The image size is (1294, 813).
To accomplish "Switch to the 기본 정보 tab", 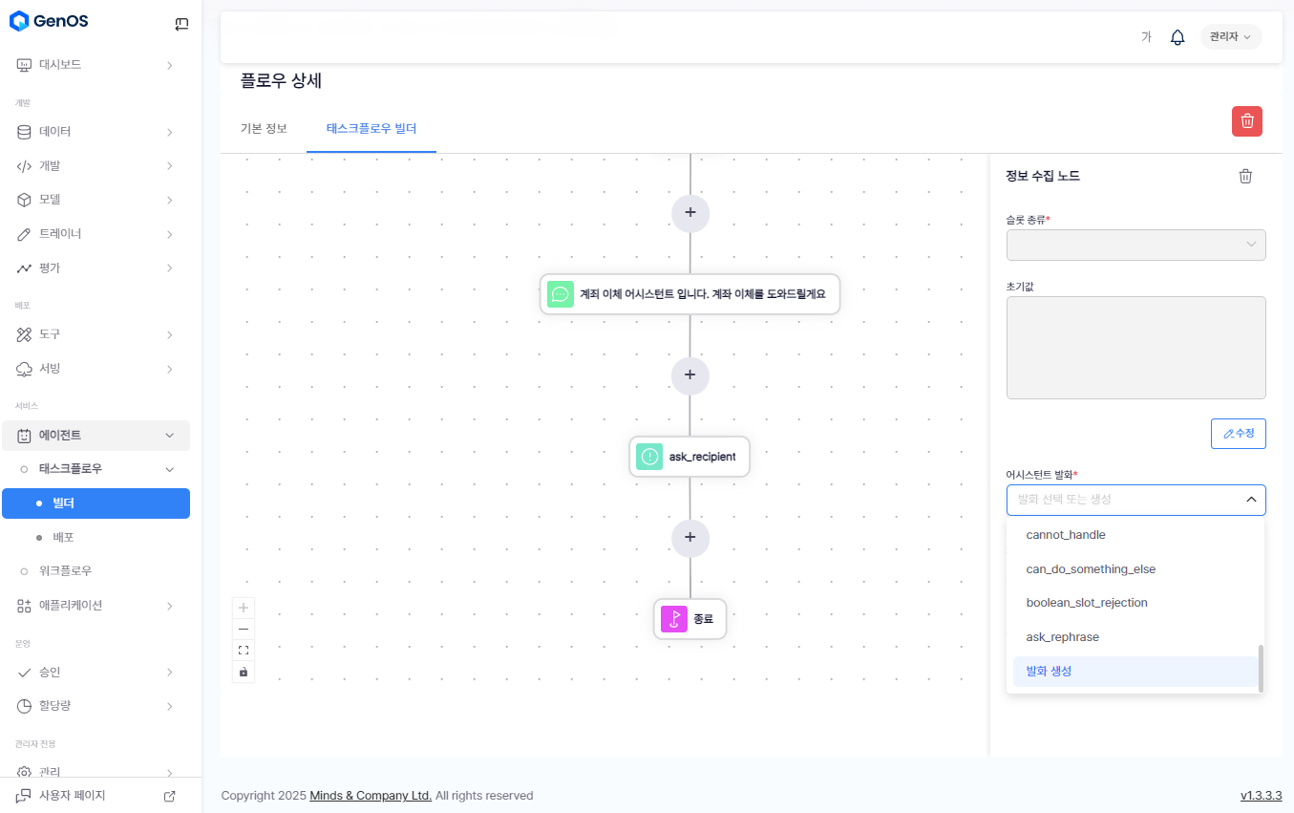I will coord(264,128).
